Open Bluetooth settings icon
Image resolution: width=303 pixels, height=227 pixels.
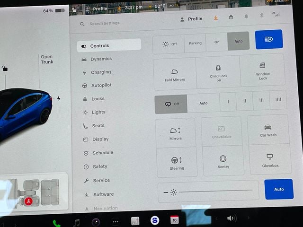(261, 16)
